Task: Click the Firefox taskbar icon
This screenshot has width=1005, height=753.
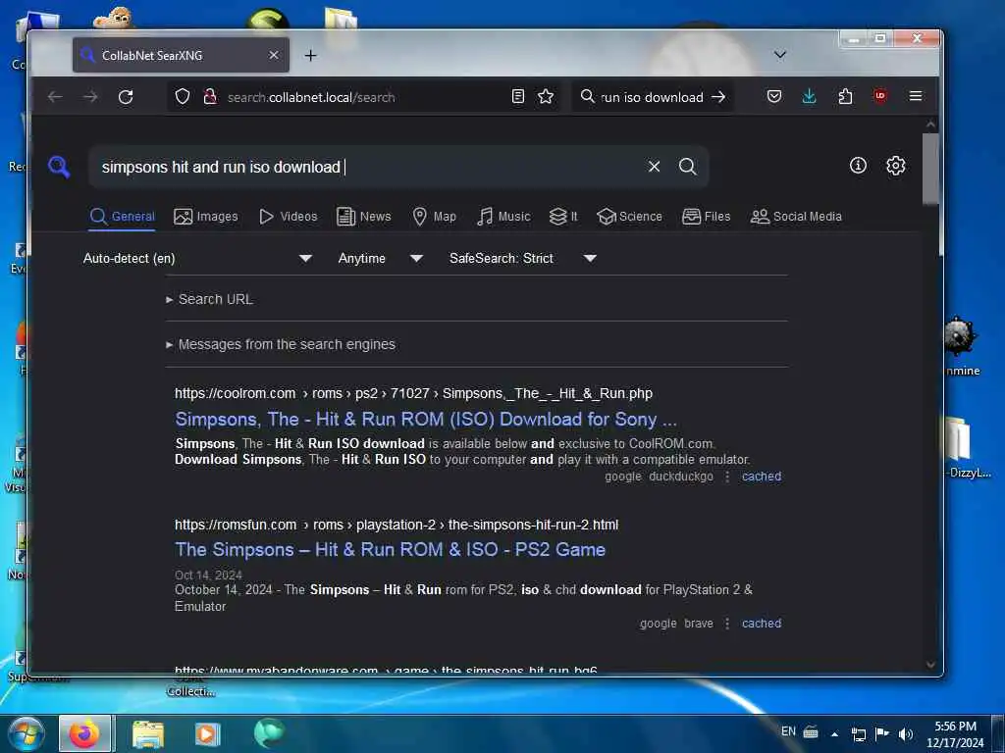Action: pos(85,733)
